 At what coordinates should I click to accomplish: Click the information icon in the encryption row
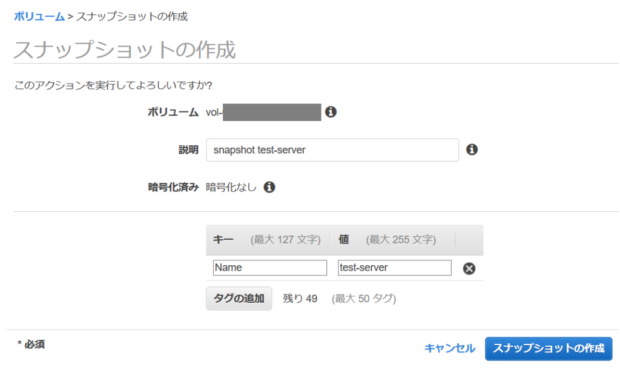pos(269,187)
